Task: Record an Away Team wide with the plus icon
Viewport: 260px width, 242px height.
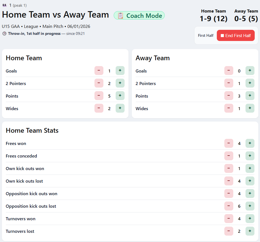Action: (250, 108)
